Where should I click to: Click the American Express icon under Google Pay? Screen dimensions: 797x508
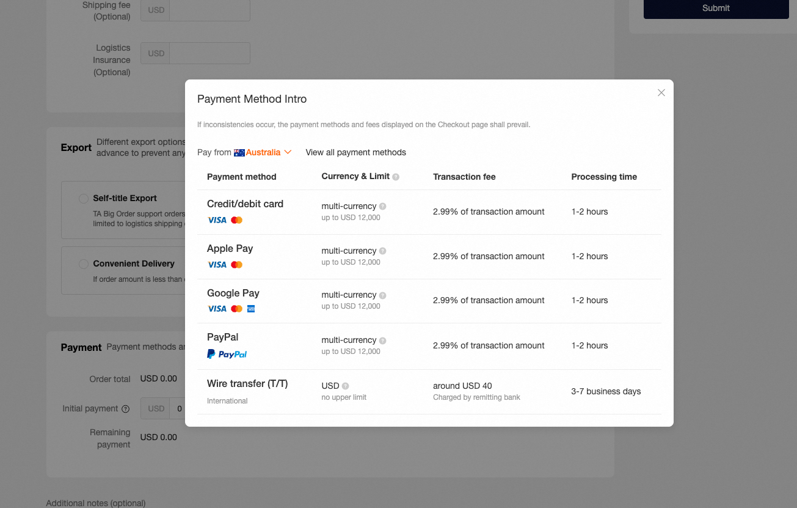click(x=250, y=309)
